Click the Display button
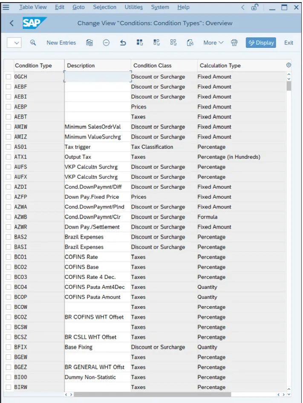This screenshot has height=403, width=303. coord(261,43)
